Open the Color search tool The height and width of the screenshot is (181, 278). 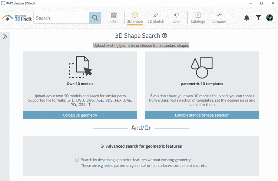click(177, 17)
